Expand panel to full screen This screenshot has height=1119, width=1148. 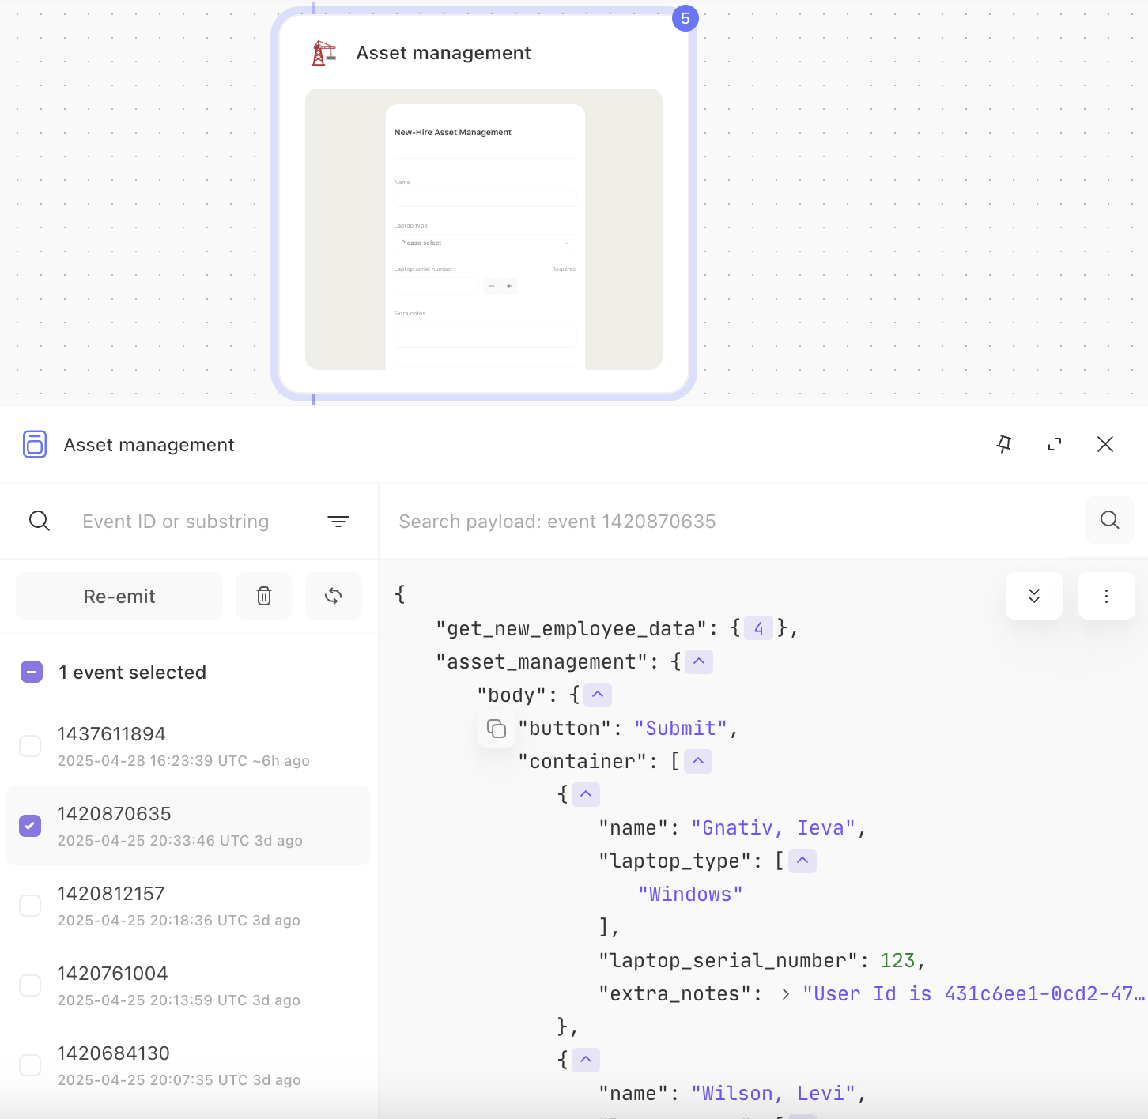point(1055,444)
